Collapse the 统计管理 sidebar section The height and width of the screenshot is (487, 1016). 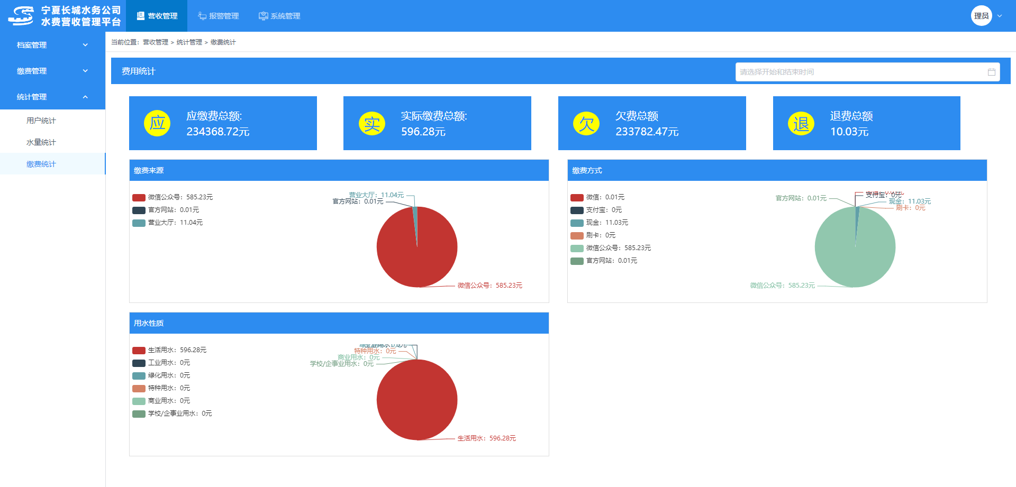coord(52,97)
